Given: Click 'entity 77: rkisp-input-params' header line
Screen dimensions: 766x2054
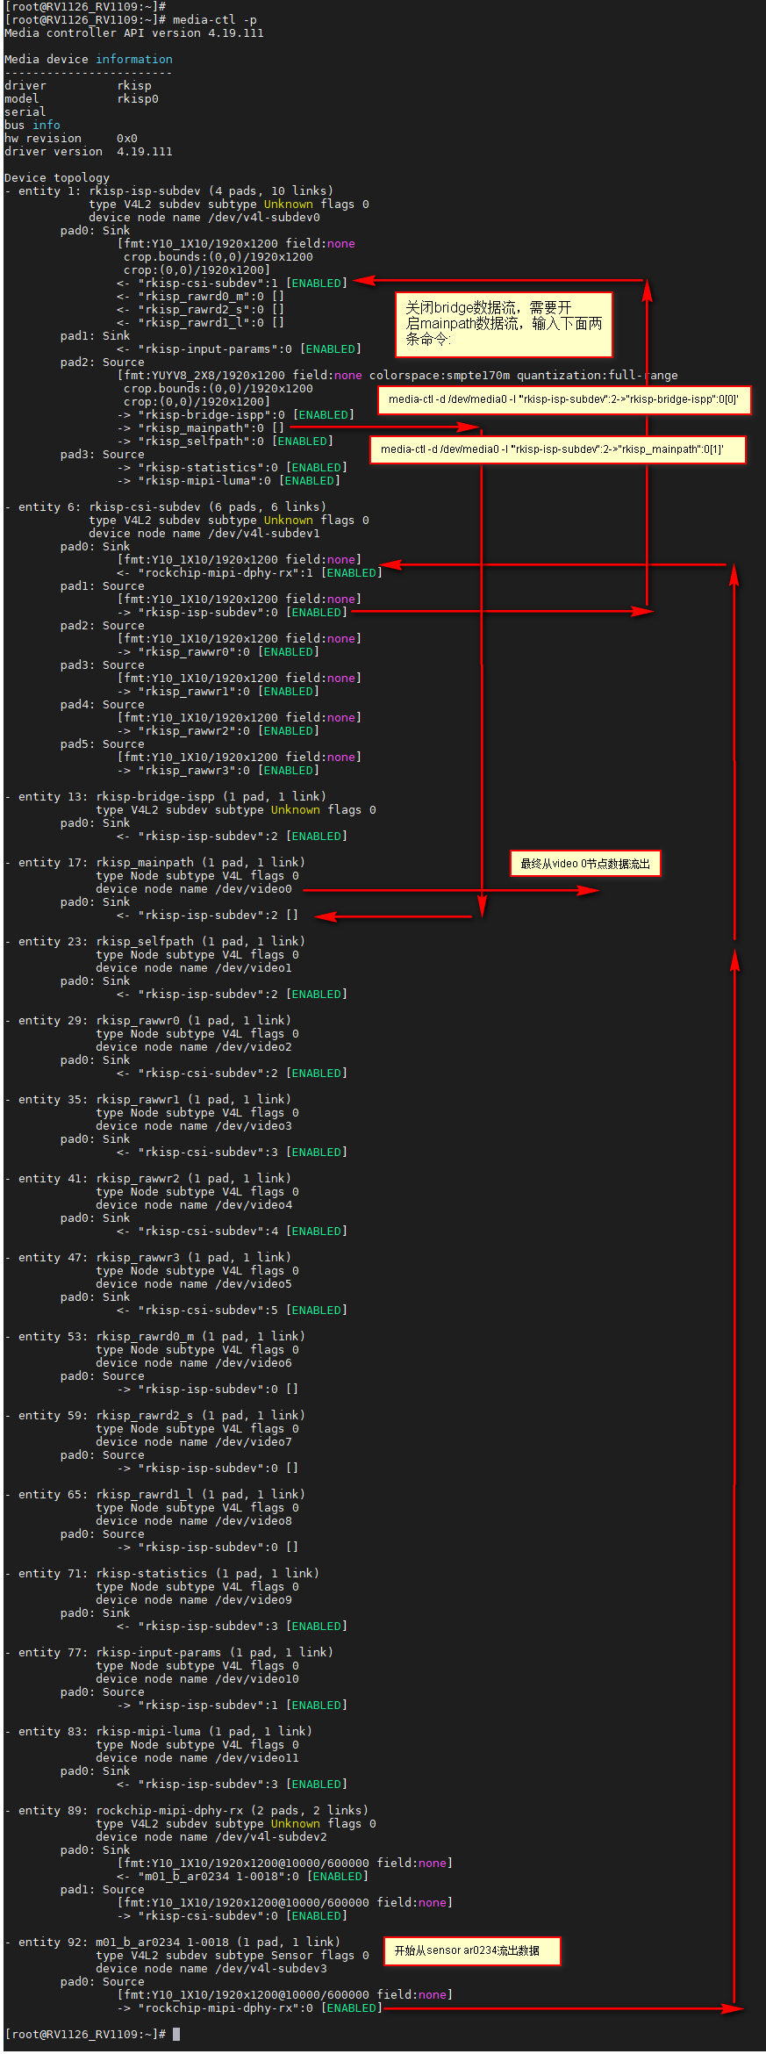Looking at the screenshot, I should click(169, 1652).
